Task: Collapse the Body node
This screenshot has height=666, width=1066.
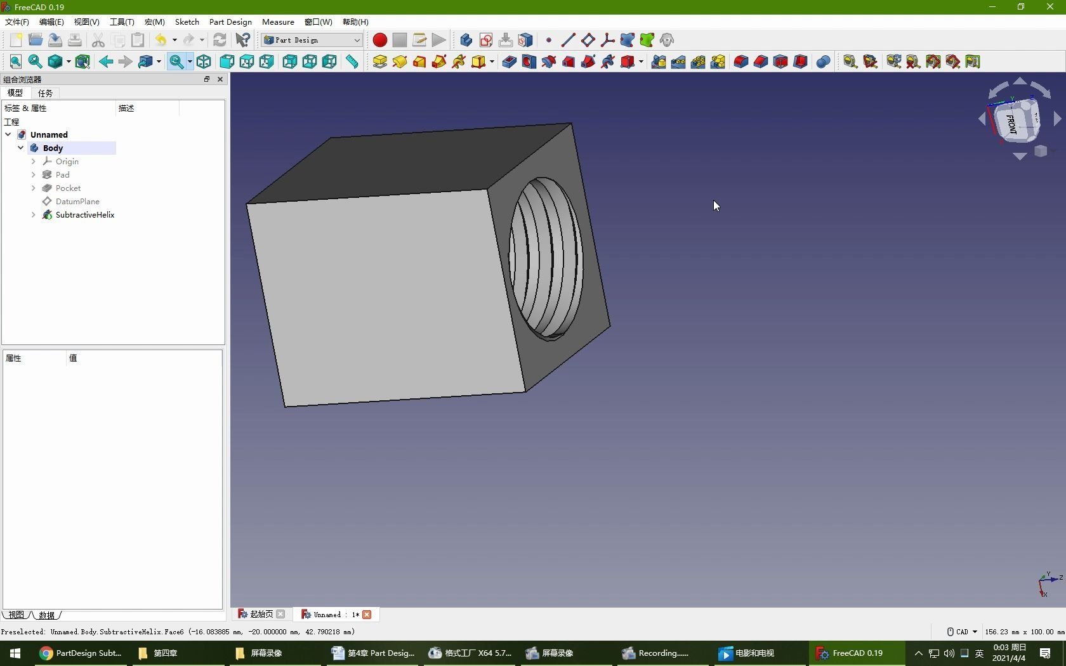Action: tap(20, 148)
